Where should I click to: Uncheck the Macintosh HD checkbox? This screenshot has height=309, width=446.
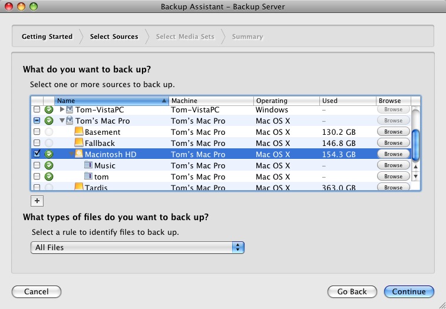(37, 154)
